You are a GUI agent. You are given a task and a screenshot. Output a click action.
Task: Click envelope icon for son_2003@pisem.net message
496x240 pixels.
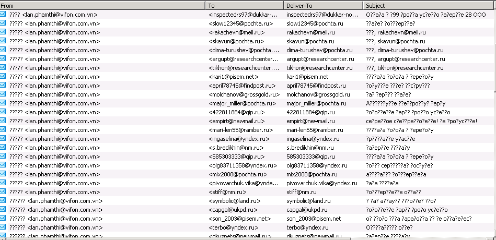point(3,218)
